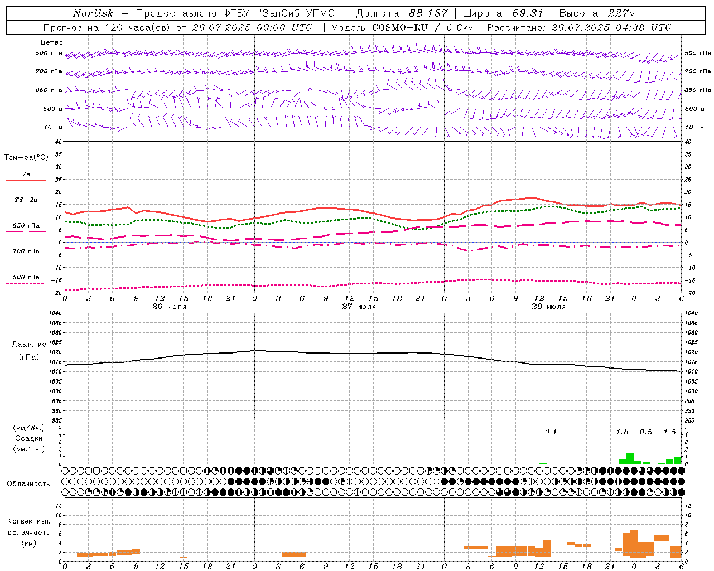
Task: Click the '(гПа)' unit label under Давление
Action: tap(29, 357)
